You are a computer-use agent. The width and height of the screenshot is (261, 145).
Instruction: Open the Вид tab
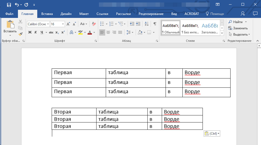pos(174,14)
